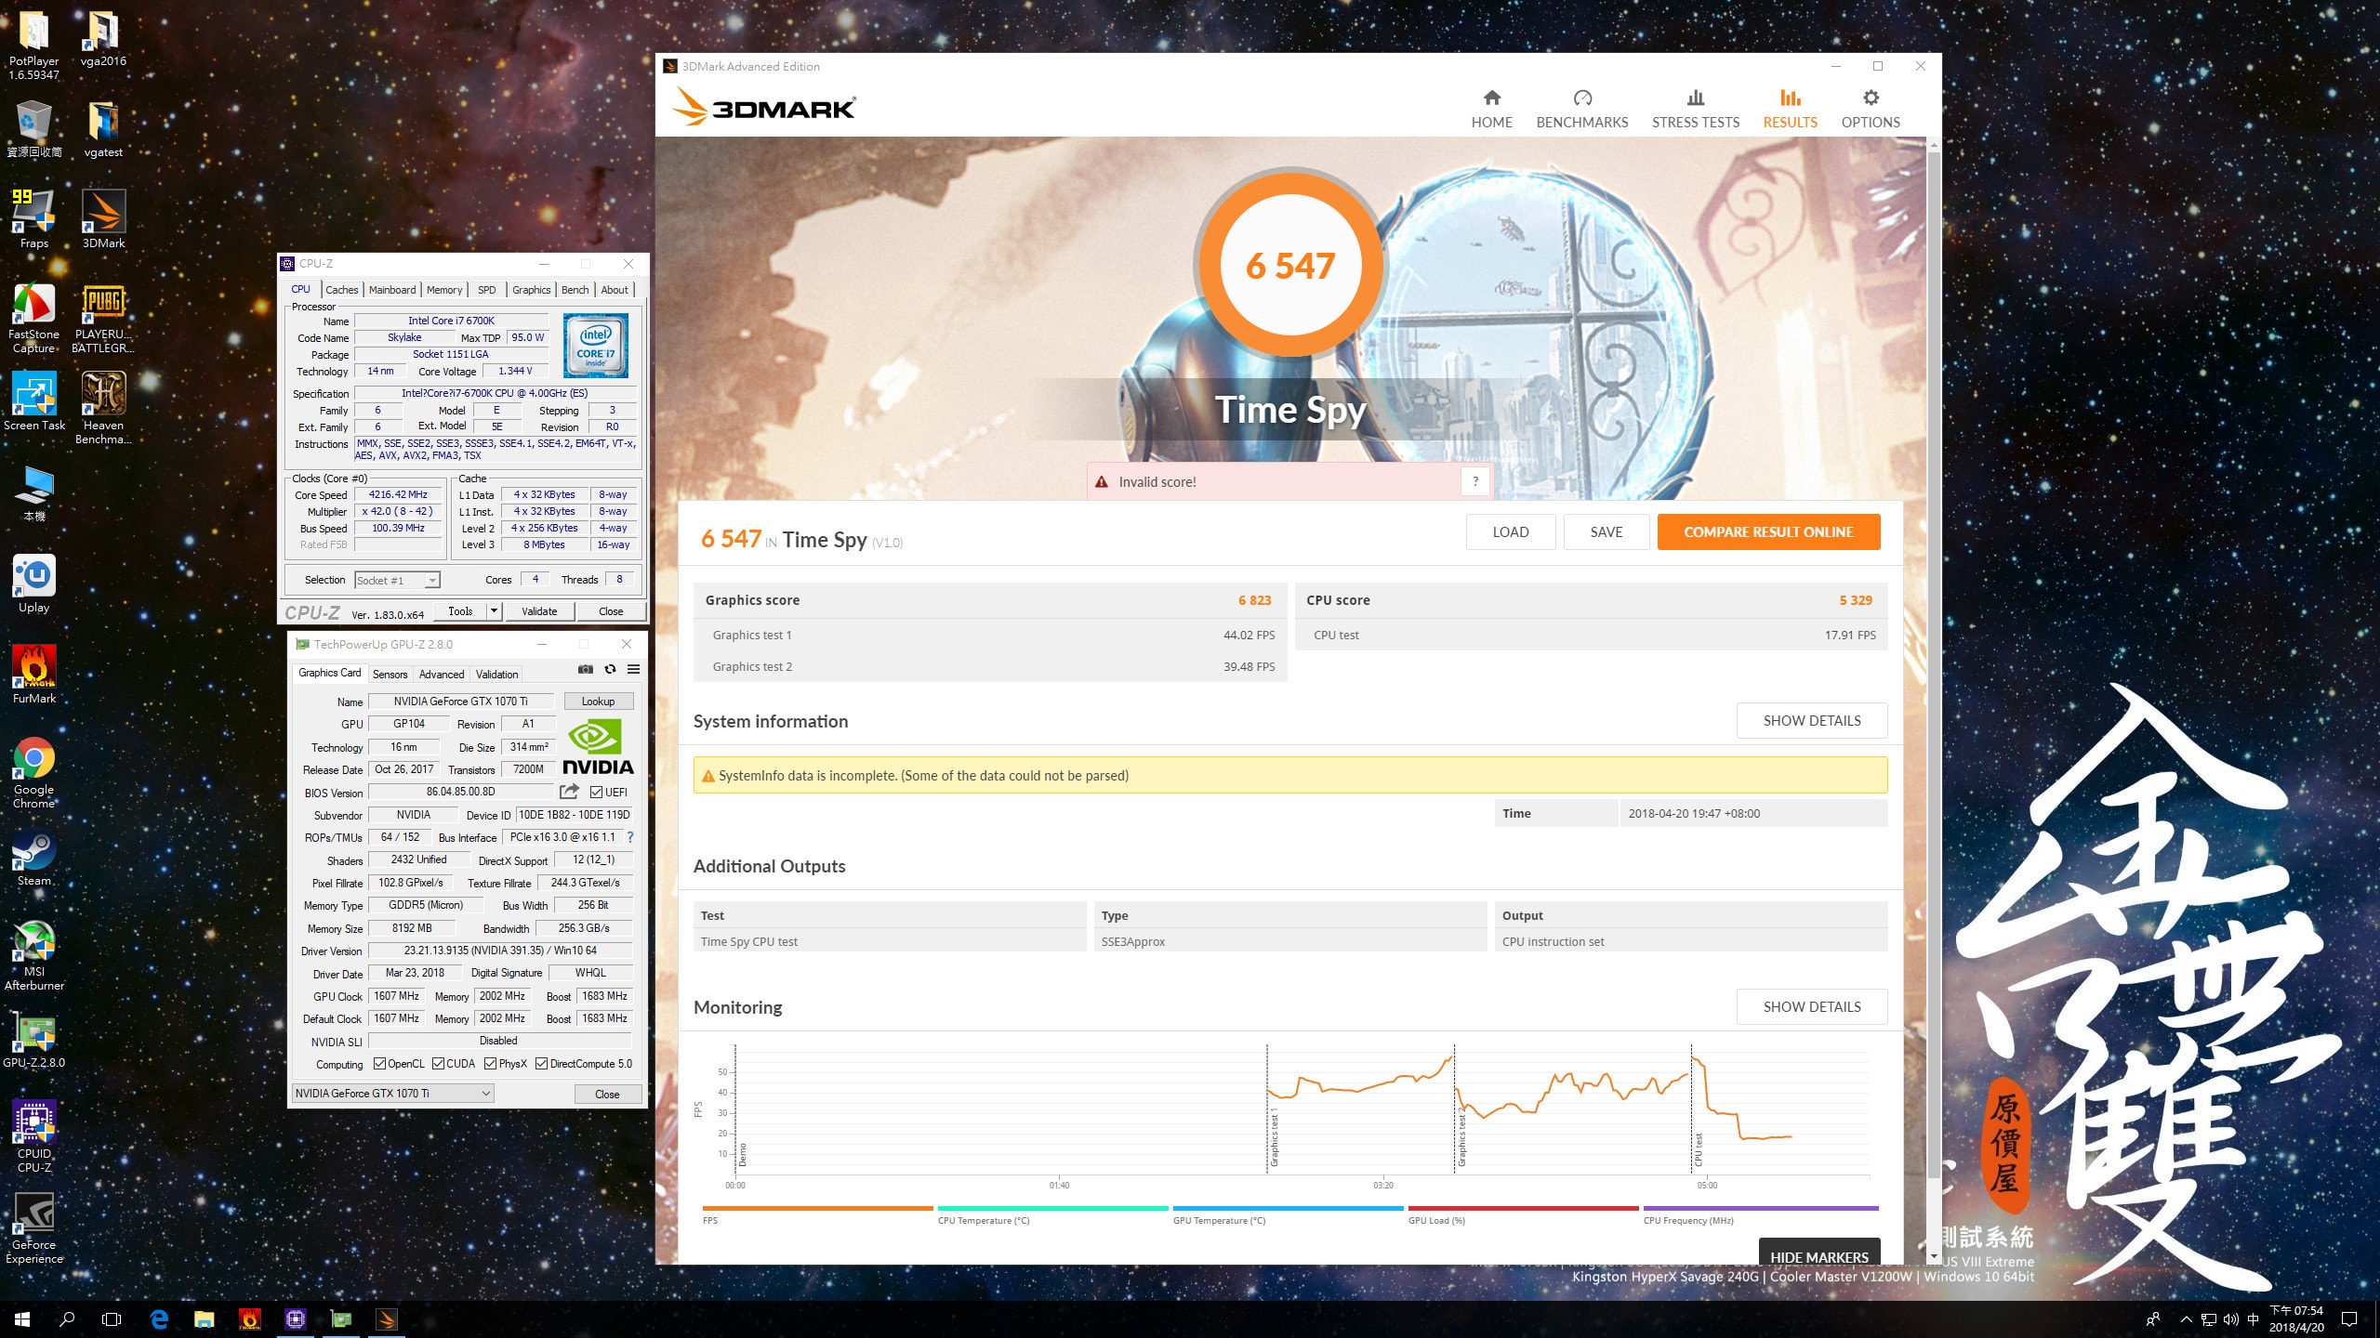Click the taskbar volume icon
The height and width of the screenshot is (1338, 2380).
[2230, 1319]
